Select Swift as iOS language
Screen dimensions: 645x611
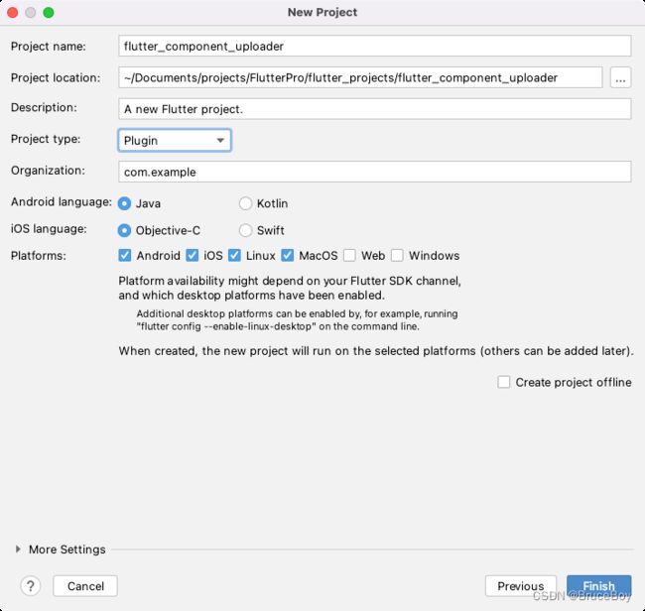tap(245, 230)
